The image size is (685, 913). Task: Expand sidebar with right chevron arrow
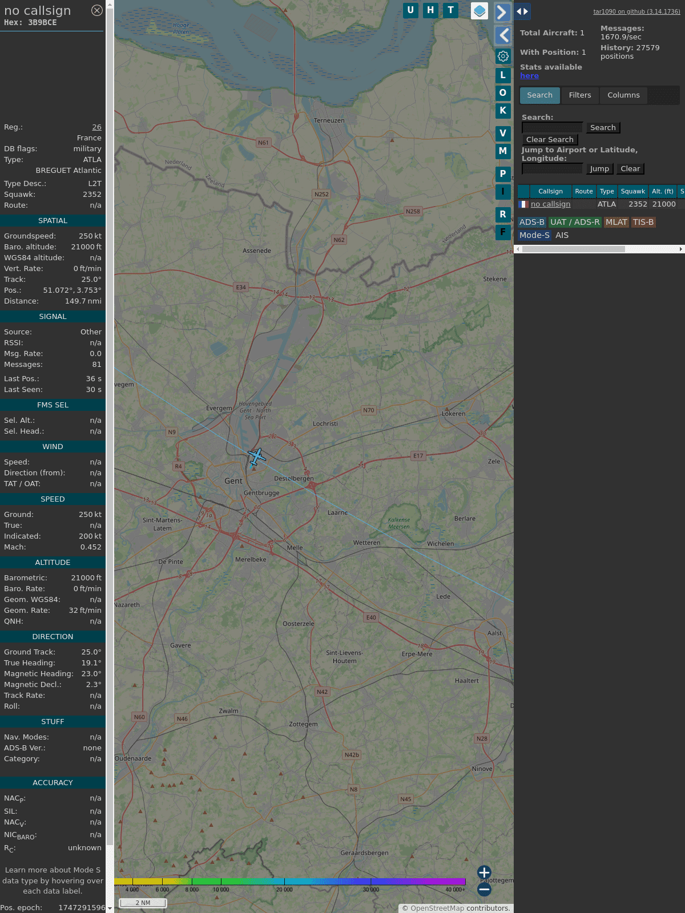tap(502, 12)
